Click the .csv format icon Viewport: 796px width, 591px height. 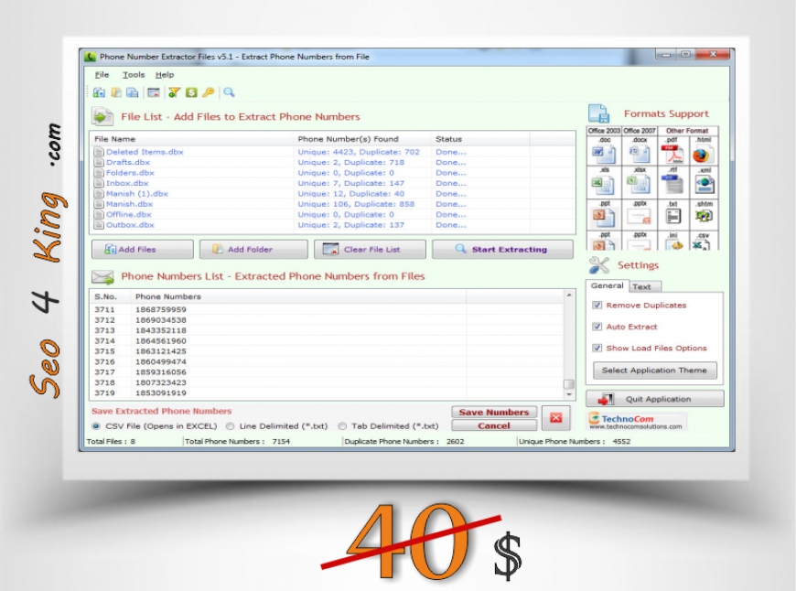point(702,244)
